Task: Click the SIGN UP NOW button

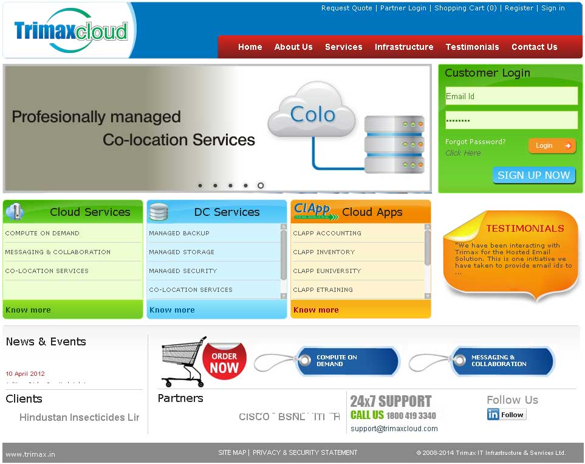Action: click(x=533, y=175)
